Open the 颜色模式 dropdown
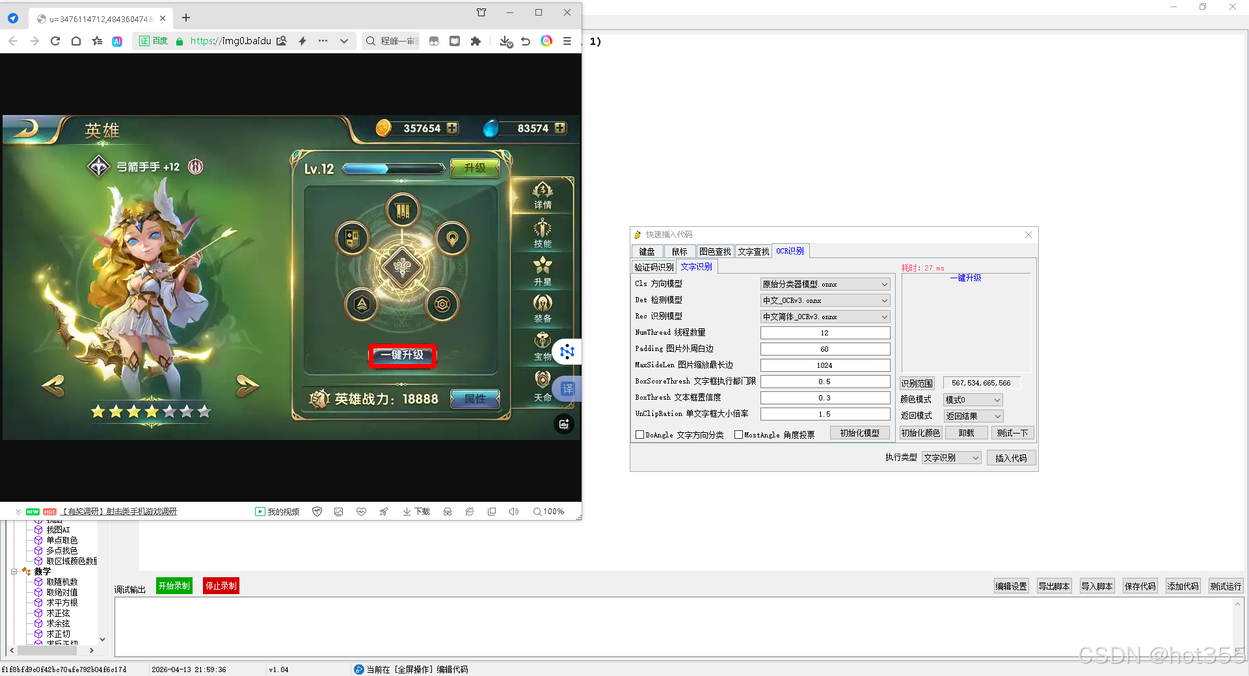This screenshot has height=676, width=1249. 973,400
